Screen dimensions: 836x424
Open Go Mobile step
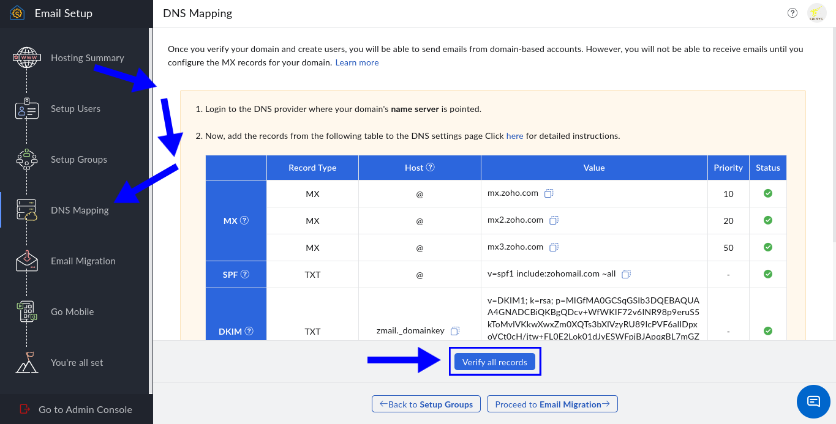(72, 312)
